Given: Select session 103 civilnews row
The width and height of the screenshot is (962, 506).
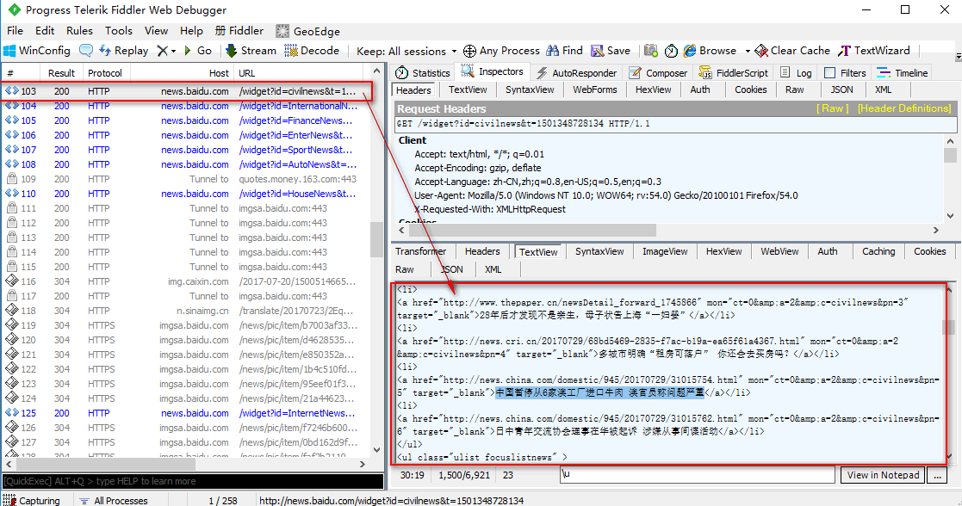Looking at the screenshot, I should coord(187,90).
